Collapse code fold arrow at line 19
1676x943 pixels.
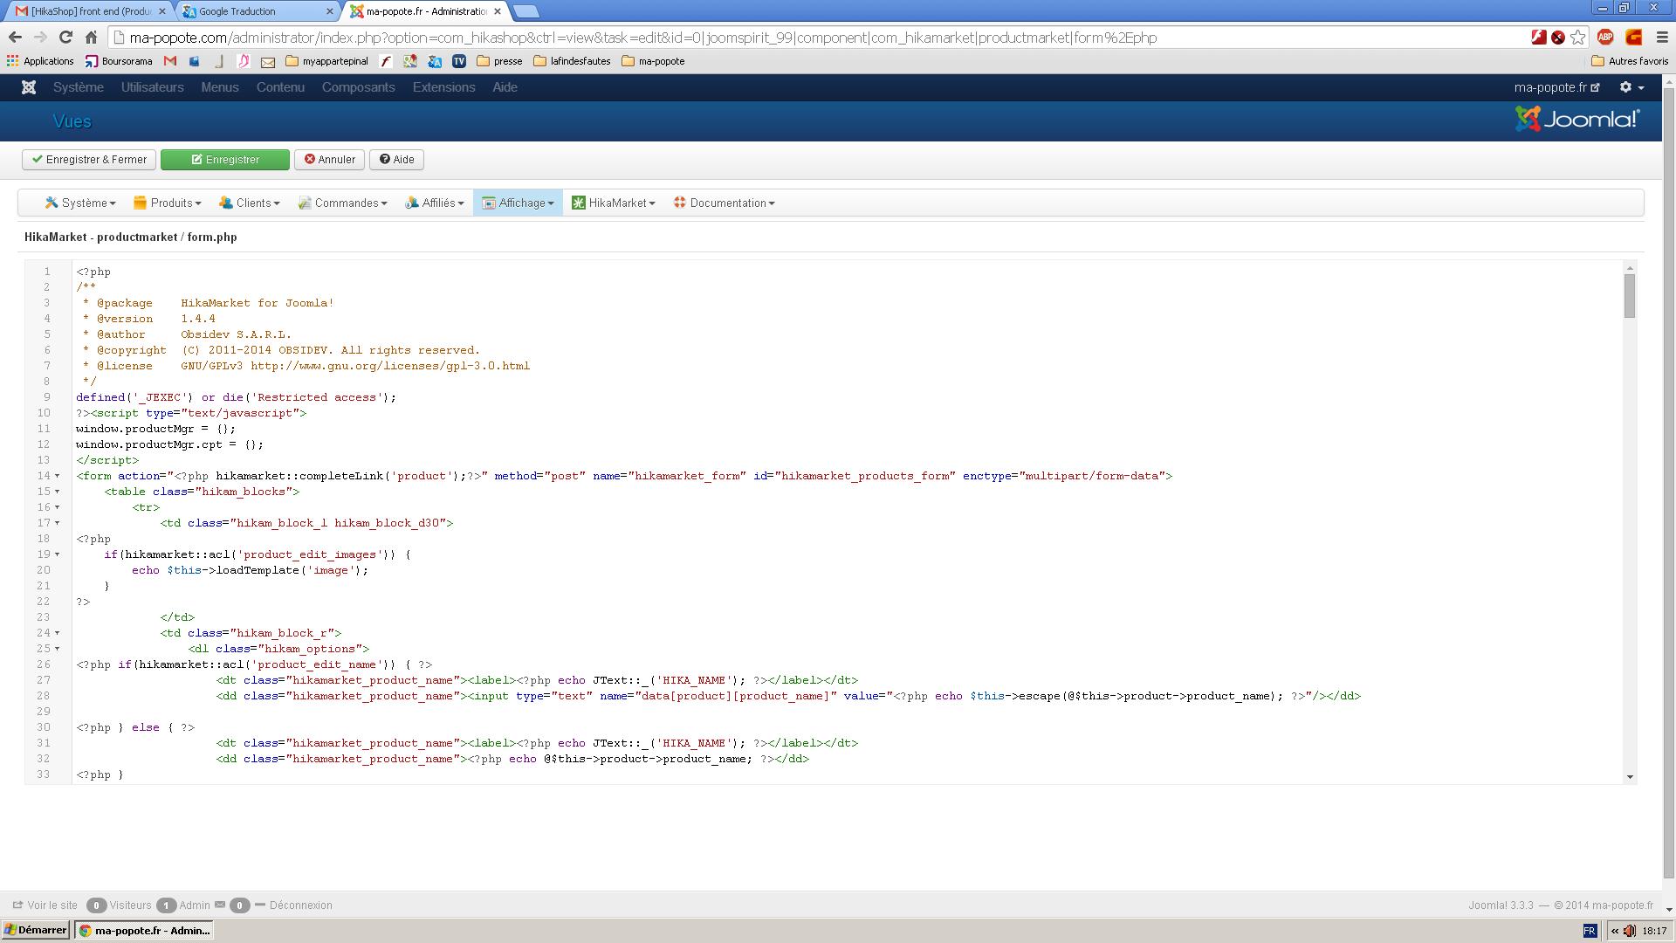tap(58, 554)
